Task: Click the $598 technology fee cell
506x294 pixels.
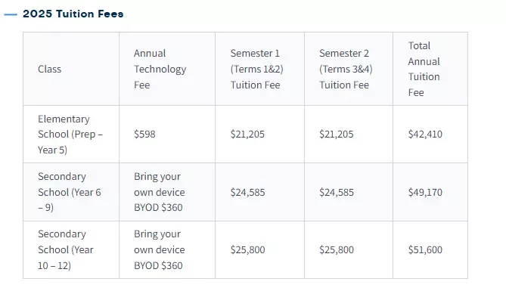Action: [167, 134]
